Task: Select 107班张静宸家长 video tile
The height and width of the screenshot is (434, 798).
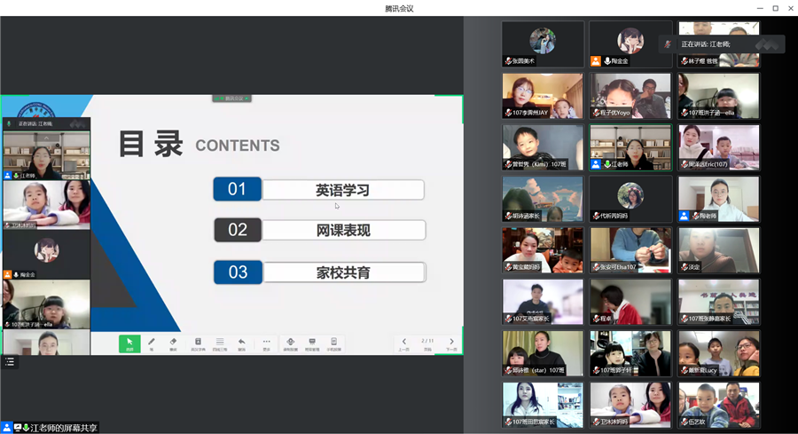Action: [718, 302]
